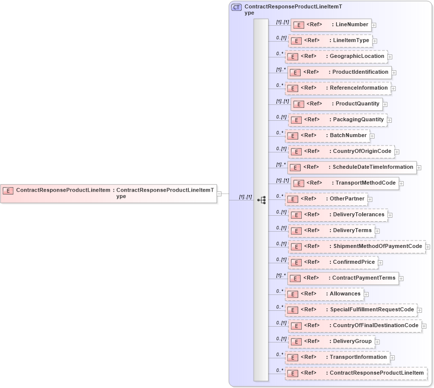Screen dimensions: 434x388
Task: Click the E icon beside PackagingQuantity
Action: (296, 120)
